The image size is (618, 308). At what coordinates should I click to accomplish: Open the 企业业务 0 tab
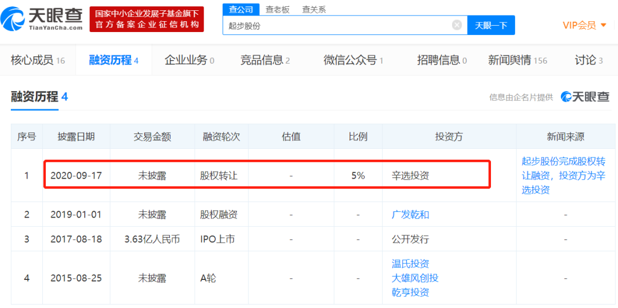[189, 60]
